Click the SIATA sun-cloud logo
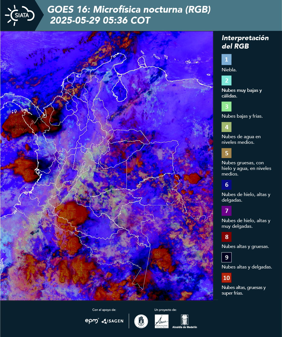Image resolution: width=282 pixels, height=337 pixels. tap(20, 15)
